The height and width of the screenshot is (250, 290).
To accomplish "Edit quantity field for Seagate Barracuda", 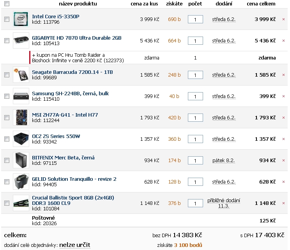I will (195, 75).
